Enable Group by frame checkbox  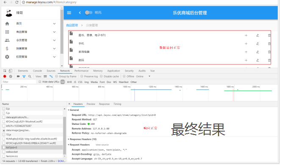56,76
